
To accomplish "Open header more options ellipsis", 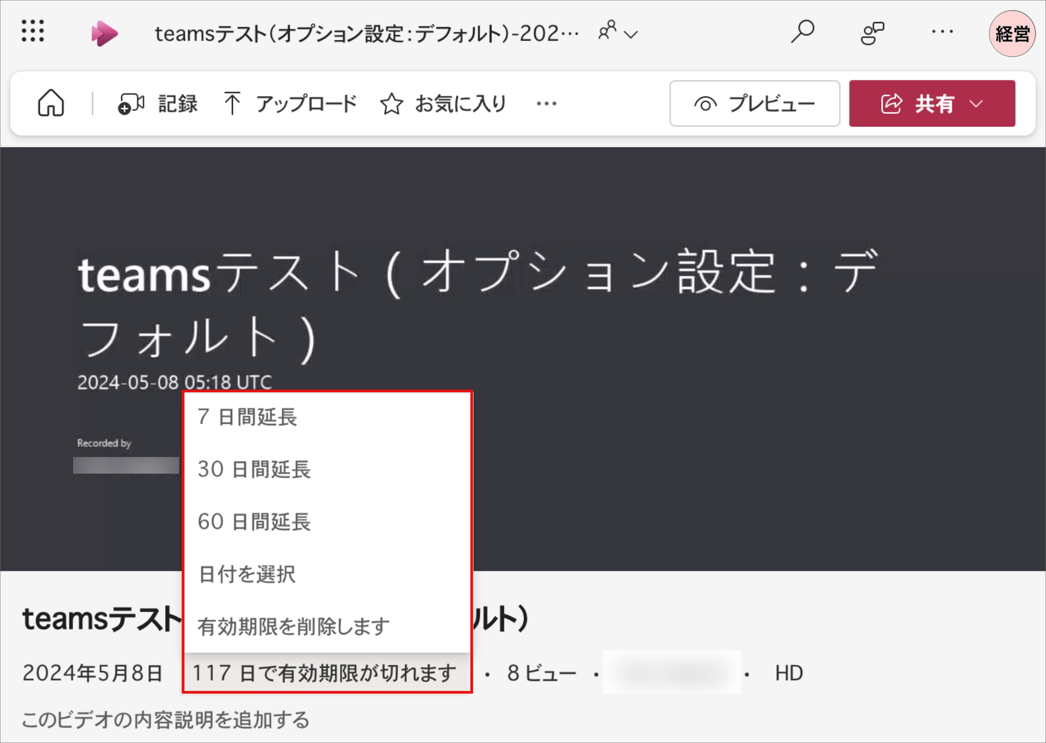I will [x=942, y=32].
